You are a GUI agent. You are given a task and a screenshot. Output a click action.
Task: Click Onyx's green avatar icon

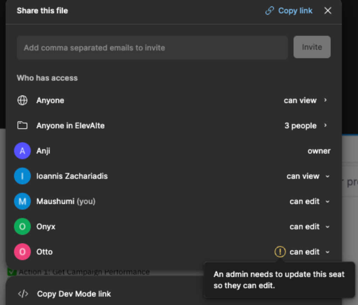coord(22,226)
